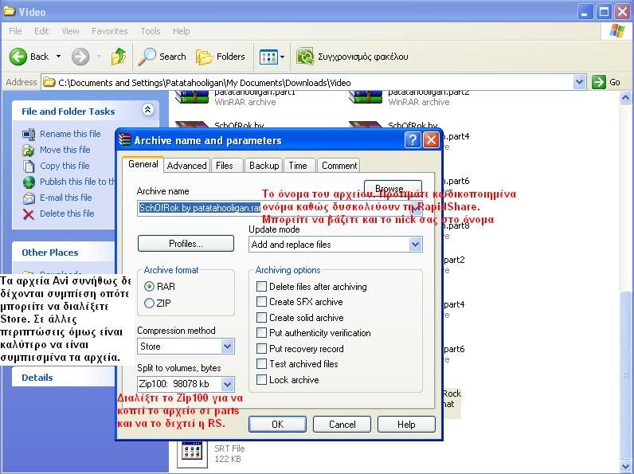Check Test archived files option
634x474 pixels.
(261, 364)
